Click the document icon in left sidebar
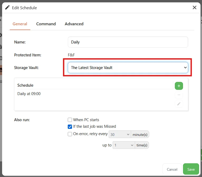 coord(1,47)
